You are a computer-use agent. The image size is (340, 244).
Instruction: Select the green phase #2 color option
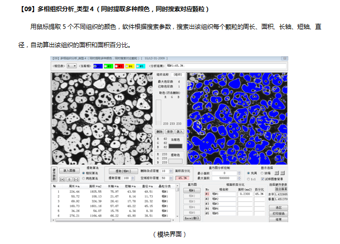[106, 66]
